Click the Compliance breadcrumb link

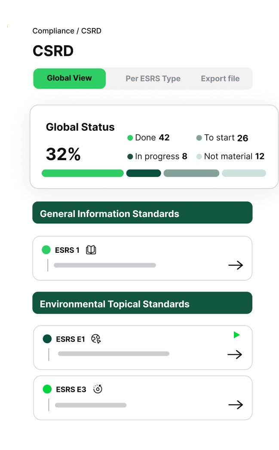53,31
